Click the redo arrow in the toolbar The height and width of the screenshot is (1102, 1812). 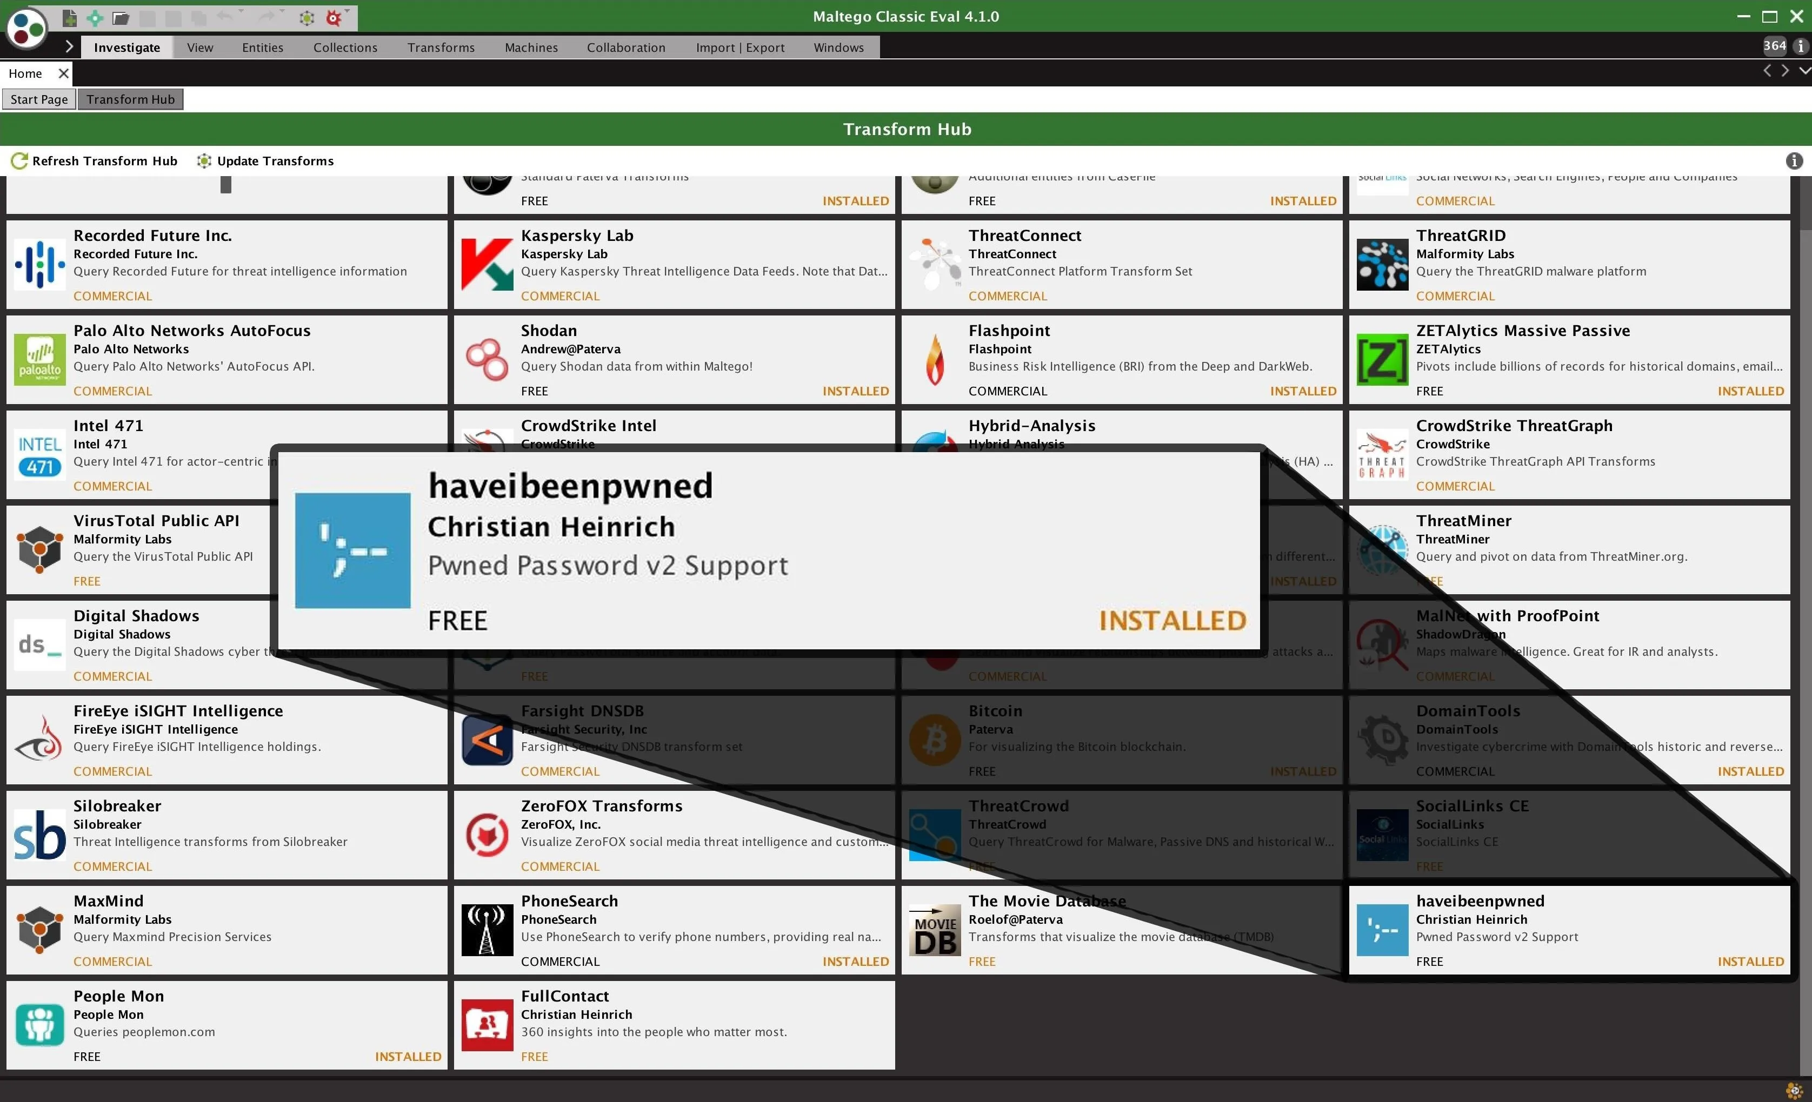click(268, 17)
